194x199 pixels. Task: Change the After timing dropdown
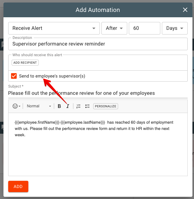click(x=114, y=28)
